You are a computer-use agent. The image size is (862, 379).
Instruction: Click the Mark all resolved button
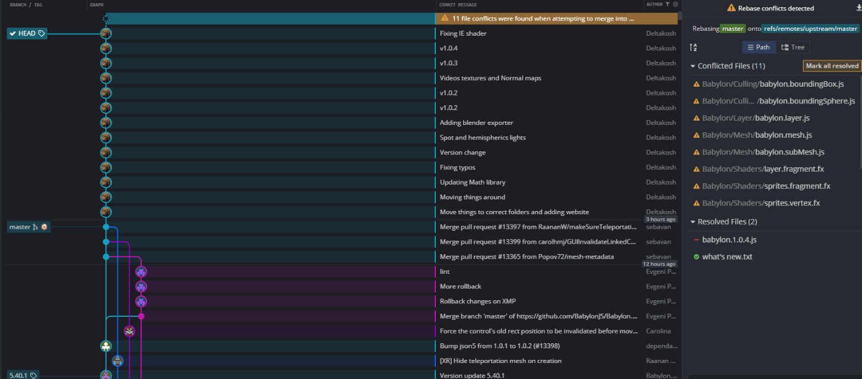pos(832,66)
